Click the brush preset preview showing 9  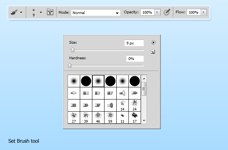point(33,13)
